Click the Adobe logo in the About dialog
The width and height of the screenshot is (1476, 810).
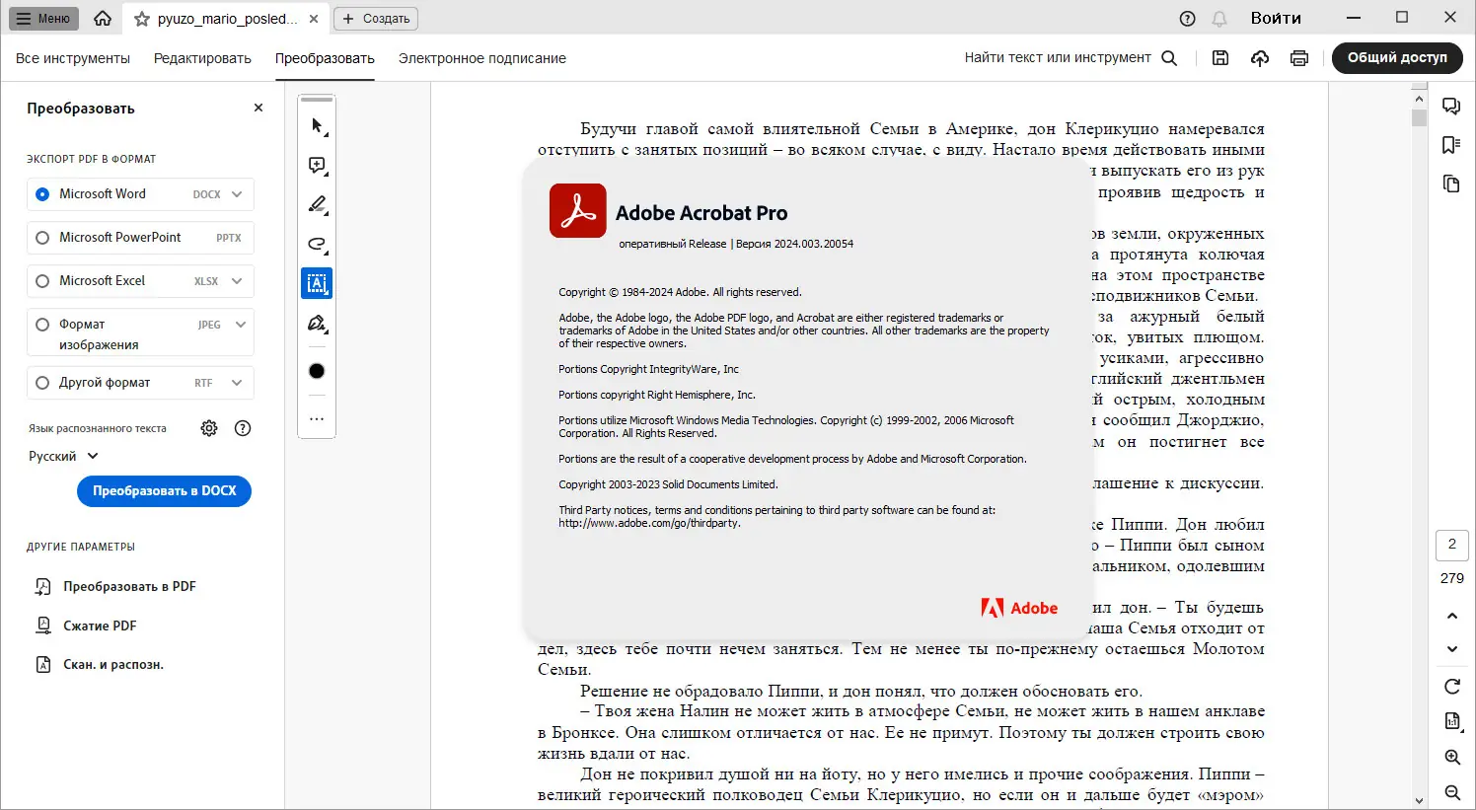tap(1019, 608)
